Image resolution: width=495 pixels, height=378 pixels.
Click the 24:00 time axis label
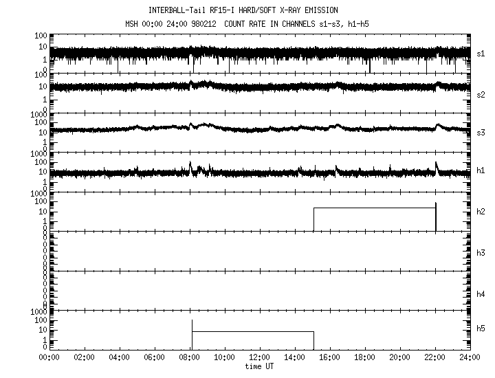(470, 357)
